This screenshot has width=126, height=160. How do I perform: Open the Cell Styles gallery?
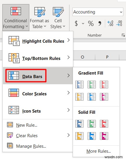(58, 18)
